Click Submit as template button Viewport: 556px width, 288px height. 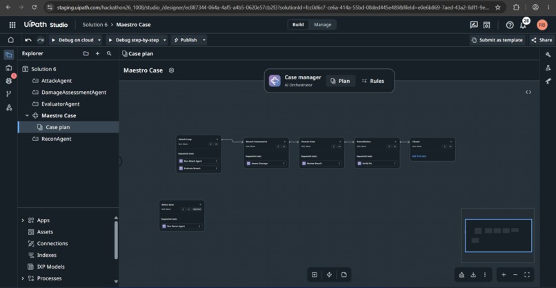(x=497, y=40)
